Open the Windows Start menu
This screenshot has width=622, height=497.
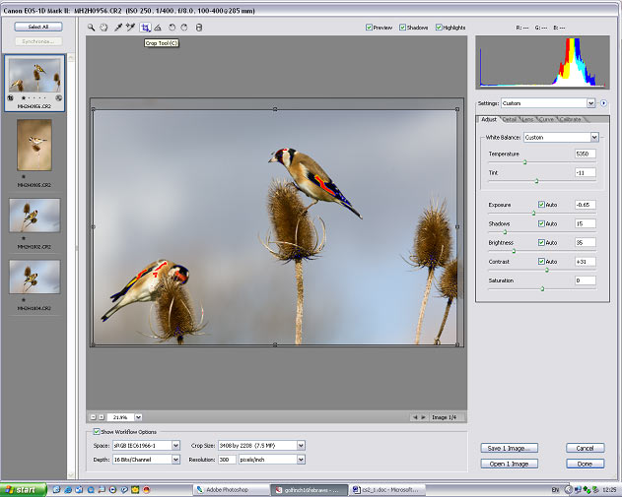tap(23, 490)
